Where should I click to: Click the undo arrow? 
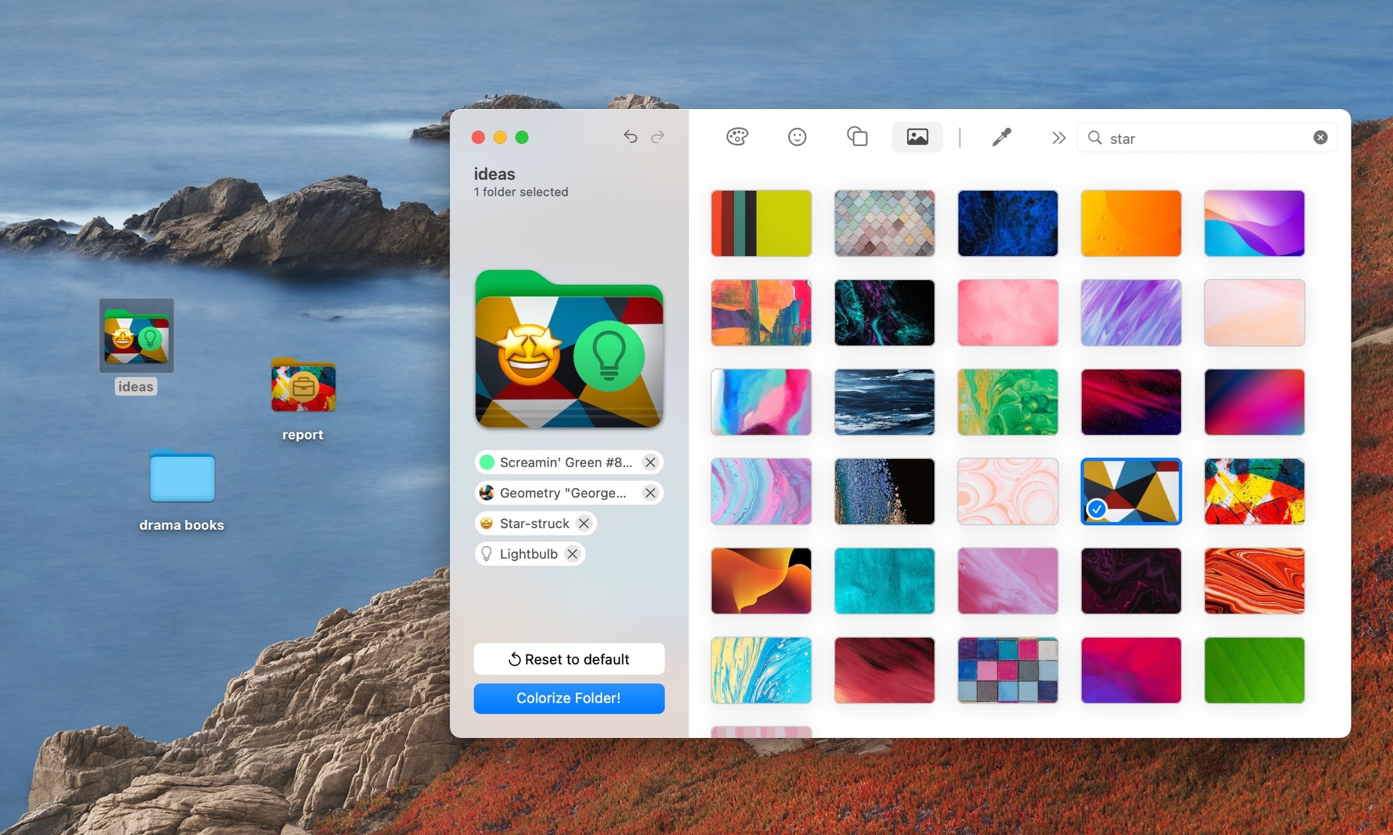[x=630, y=137]
